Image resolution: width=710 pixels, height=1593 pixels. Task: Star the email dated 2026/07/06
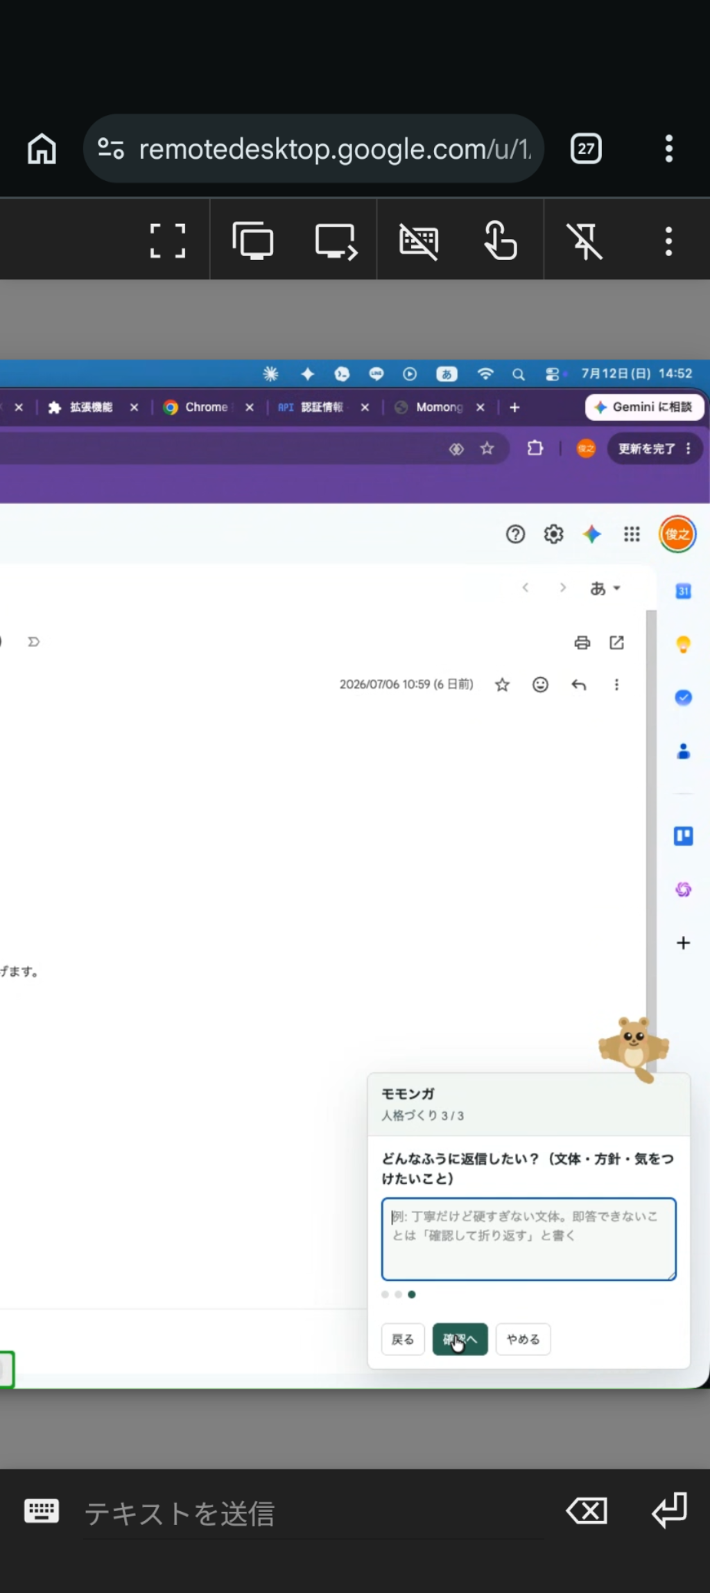coord(502,685)
